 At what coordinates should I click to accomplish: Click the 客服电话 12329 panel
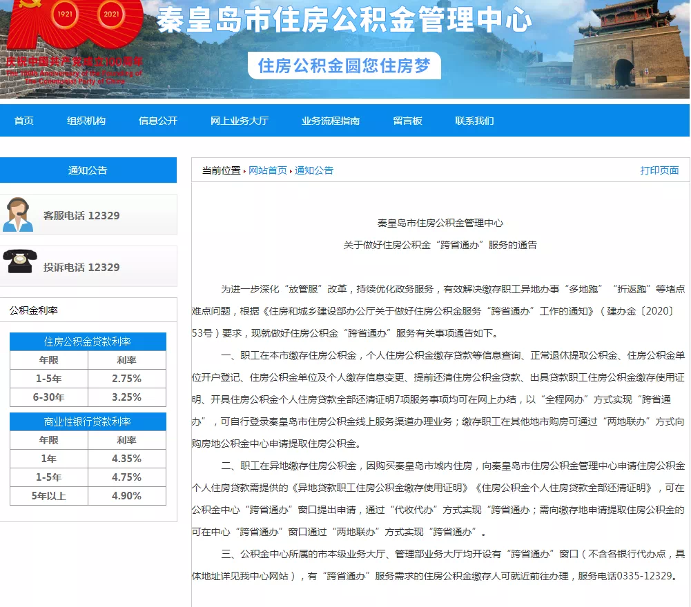coord(88,215)
